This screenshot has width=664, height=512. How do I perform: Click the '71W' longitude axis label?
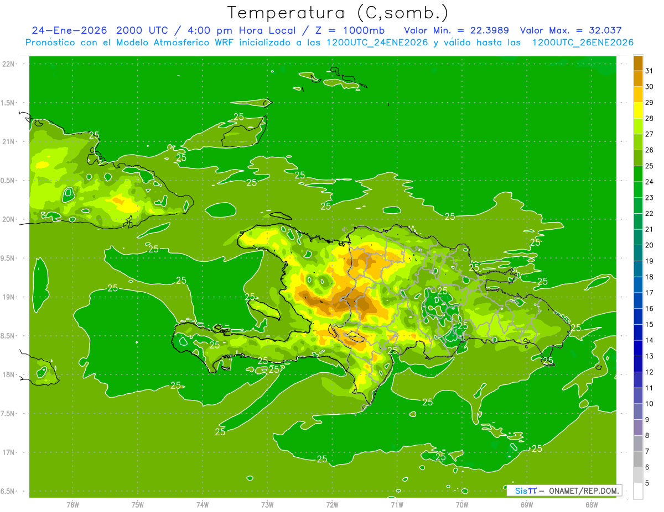point(397,505)
